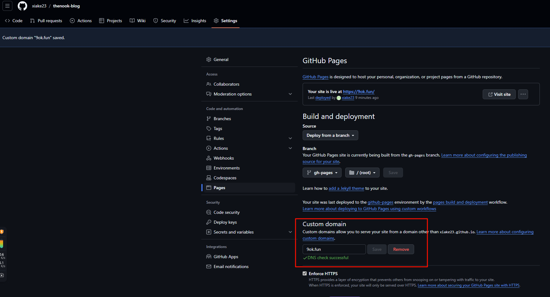Open securing GitHub Pages with HTTPS link
The image size is (550, 297).
(468, 285)
